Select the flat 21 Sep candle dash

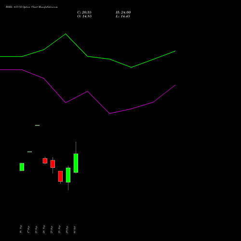[37, 125]
